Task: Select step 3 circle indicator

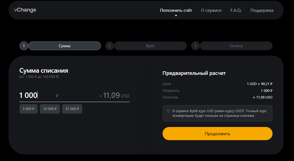Action: (195, 46)
